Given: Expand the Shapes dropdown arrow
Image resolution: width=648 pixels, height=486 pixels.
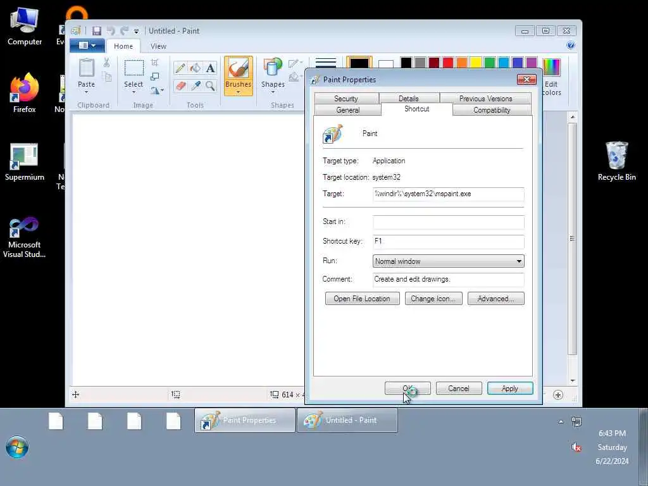Looking at the screenshot, I should (273, 92).
